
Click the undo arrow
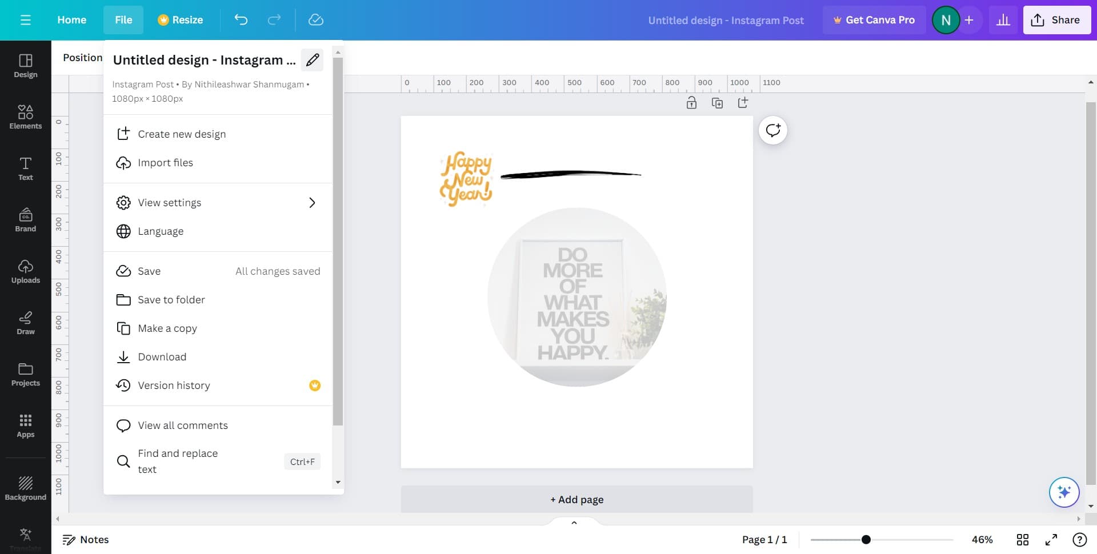[241, 20]
